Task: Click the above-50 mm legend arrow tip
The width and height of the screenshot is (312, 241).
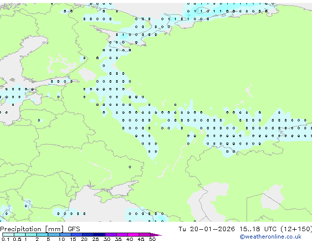Action: (156, 235)
